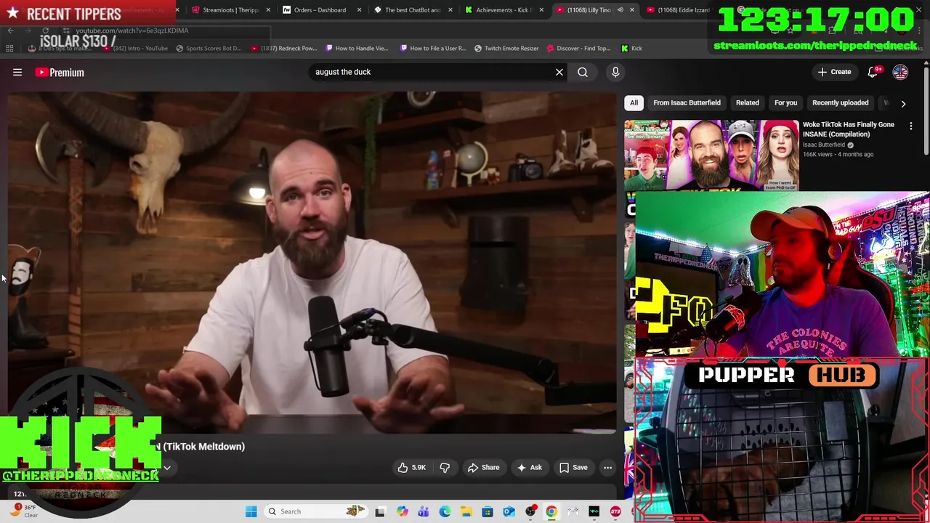The width and height of the screenshot is (930, 523).
Task: Open the notifications bell
Action: pyautogui.click(x=873, y=72)
